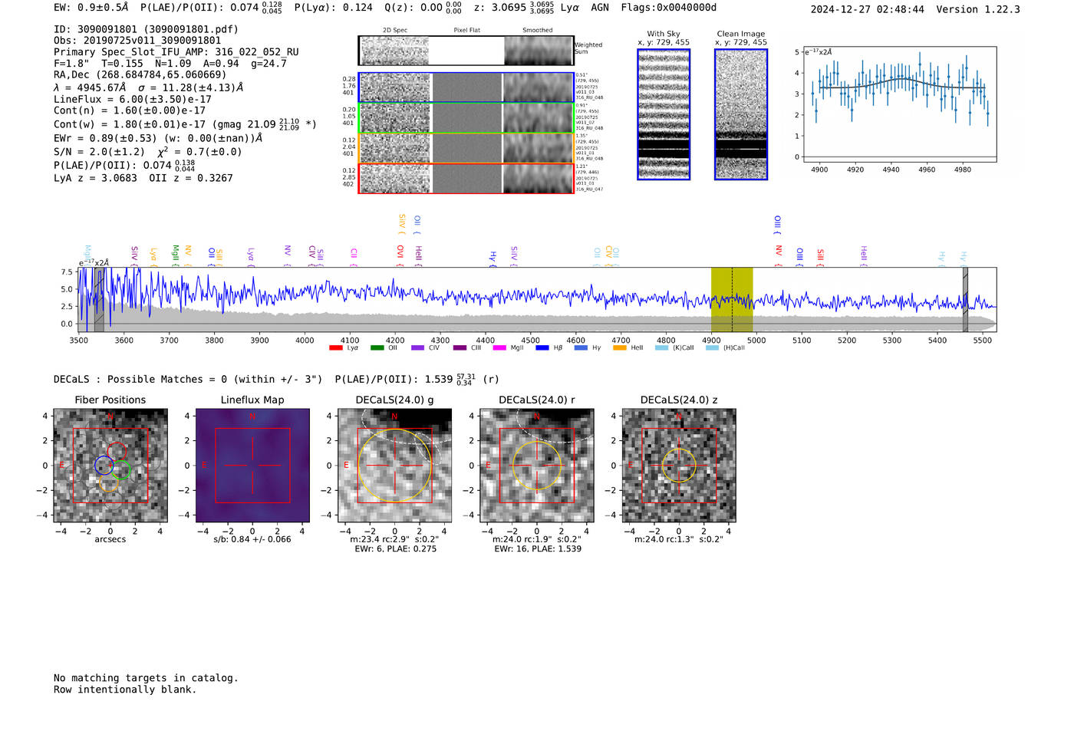Click the gray hatched band near 5460

point(965,300)
